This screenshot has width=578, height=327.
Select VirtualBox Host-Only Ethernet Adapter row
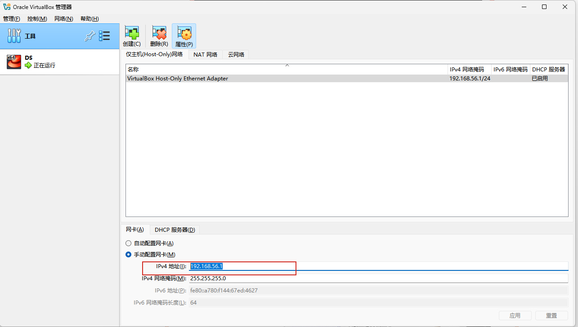coord(347,79)
